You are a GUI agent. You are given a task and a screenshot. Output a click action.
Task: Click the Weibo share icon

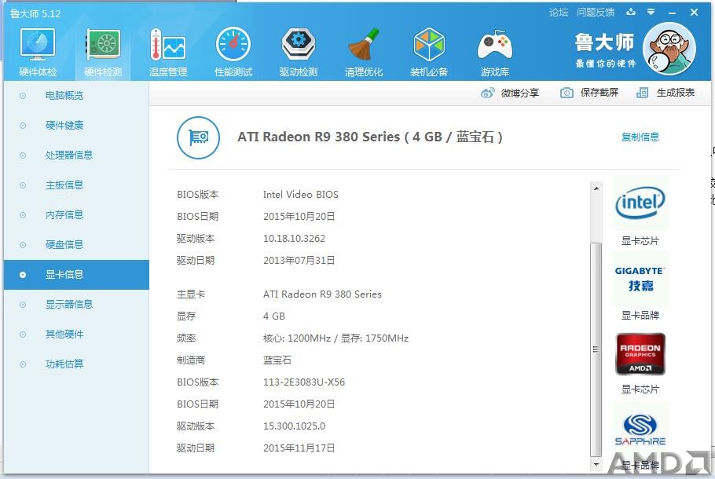pos(487,93)
